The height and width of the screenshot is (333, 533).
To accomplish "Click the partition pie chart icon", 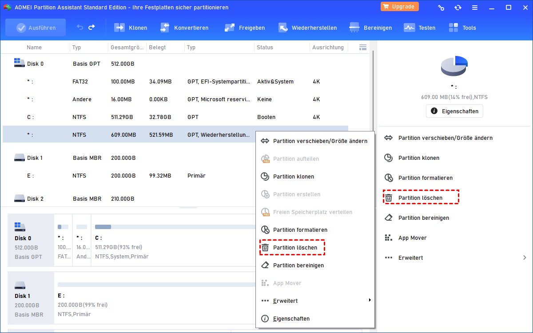I will point(454,66).
